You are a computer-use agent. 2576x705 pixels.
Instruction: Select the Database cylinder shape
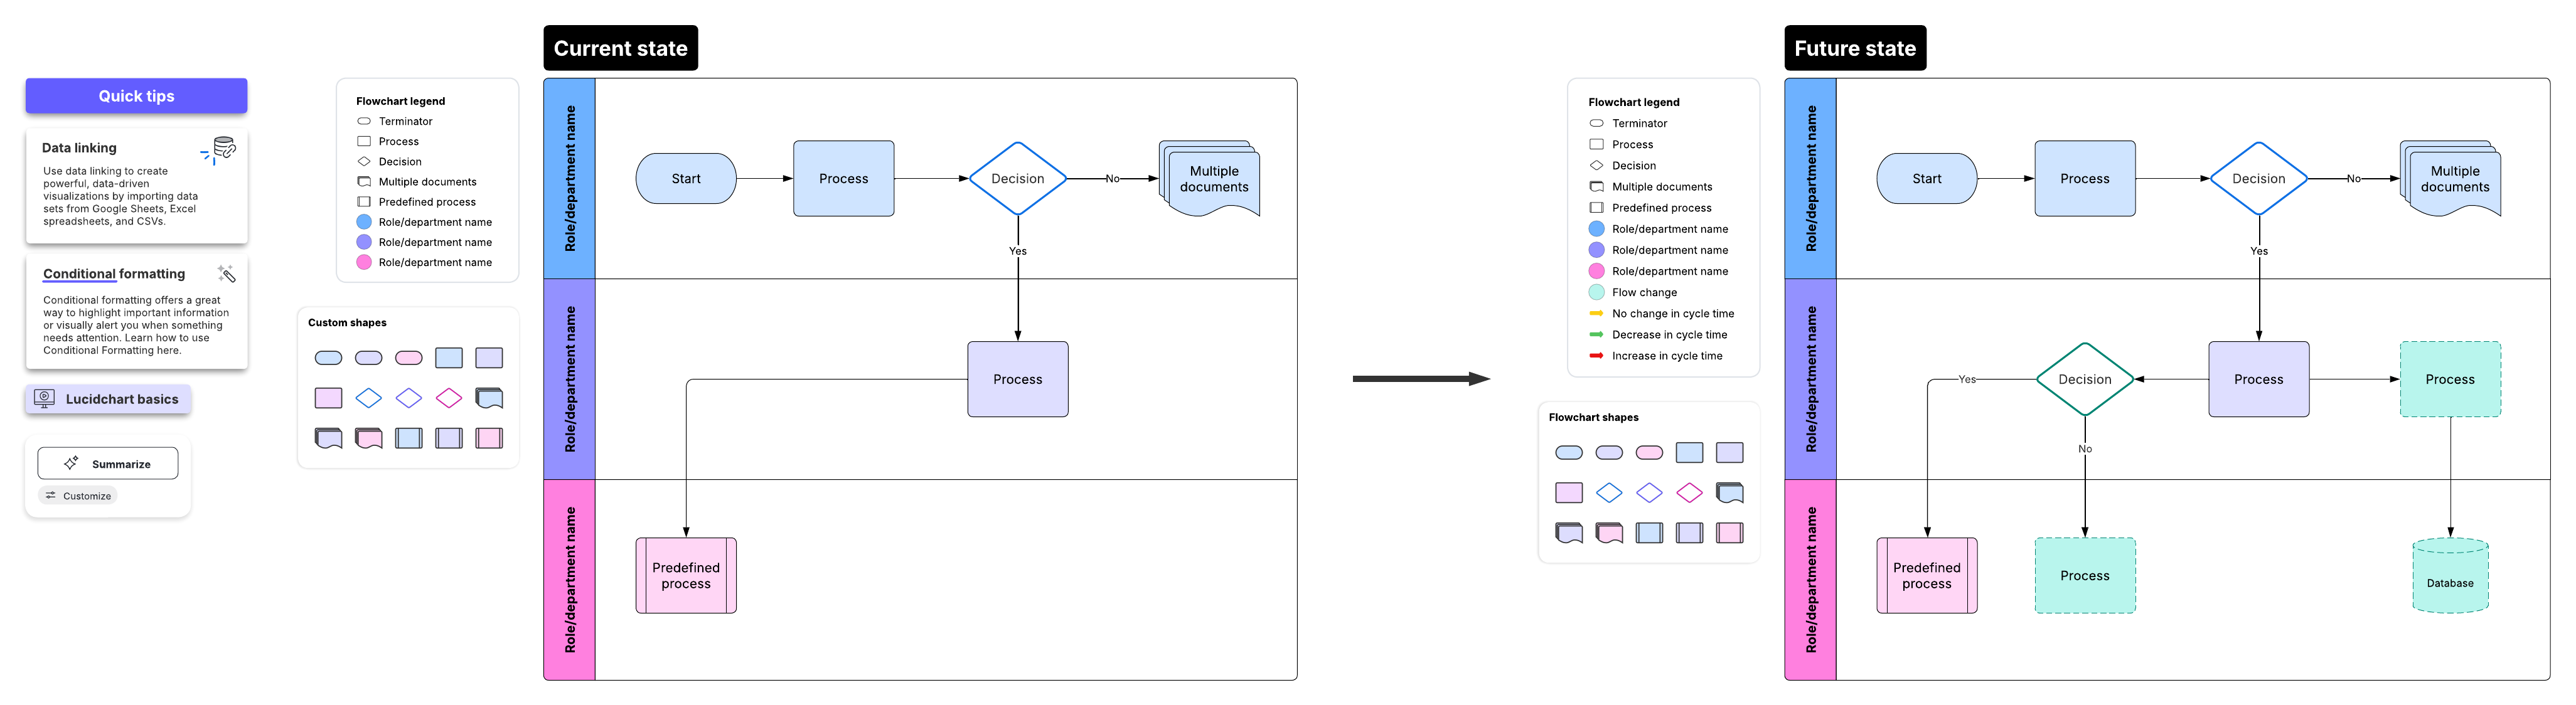coord(2449,577)
